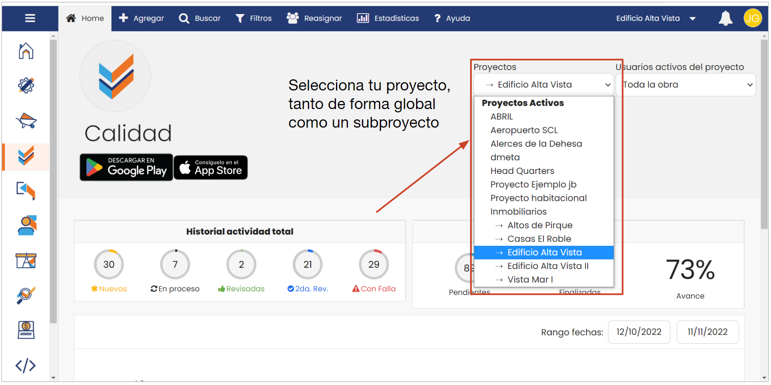Open the gear compass sidebar icon

tap(26, 86)
